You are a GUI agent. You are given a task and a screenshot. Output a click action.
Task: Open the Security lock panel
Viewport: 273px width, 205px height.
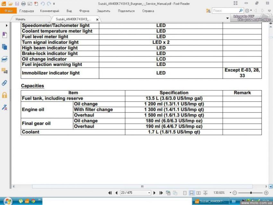click(4, 95)
